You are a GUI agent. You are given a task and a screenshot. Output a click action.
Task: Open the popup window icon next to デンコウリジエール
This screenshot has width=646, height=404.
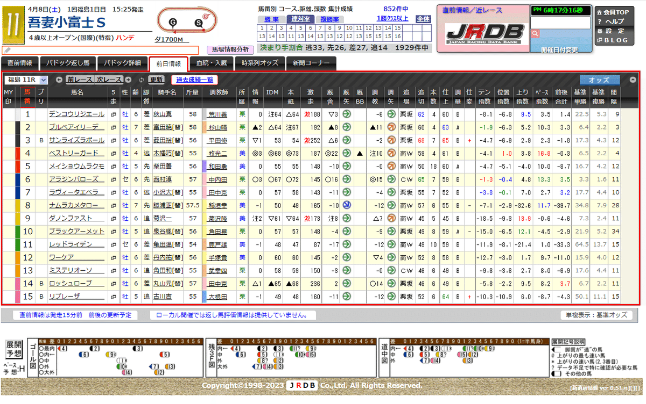tap(114, 114)
